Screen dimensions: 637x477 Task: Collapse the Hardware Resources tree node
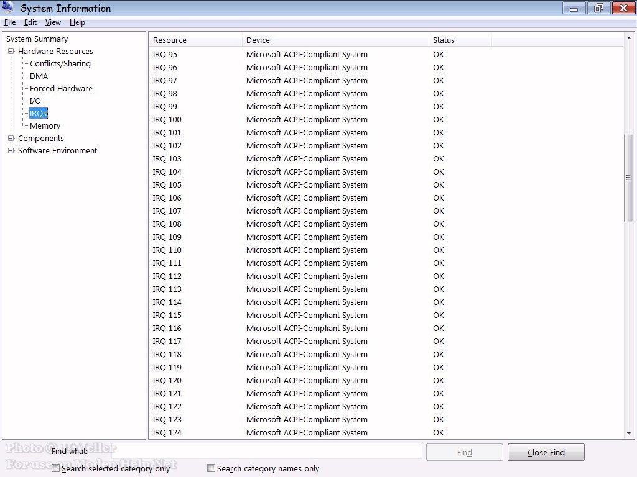(x=11, y=51)
